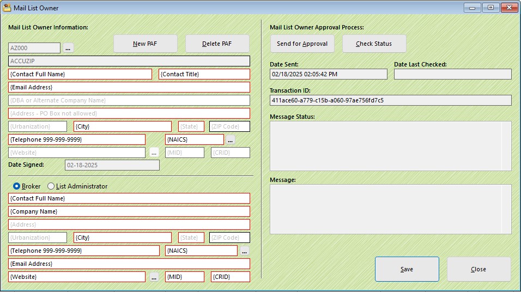Focus broker Urbanization field
Image resolution: width=521 pixels, height=292 pixels.
point(38,238)
